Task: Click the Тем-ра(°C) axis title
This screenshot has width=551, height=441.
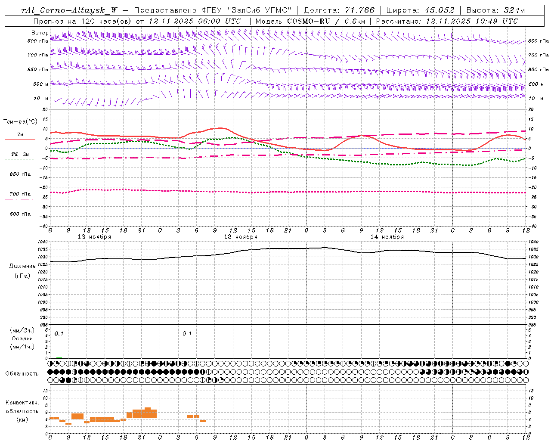Action: click(x=20, y=122)
